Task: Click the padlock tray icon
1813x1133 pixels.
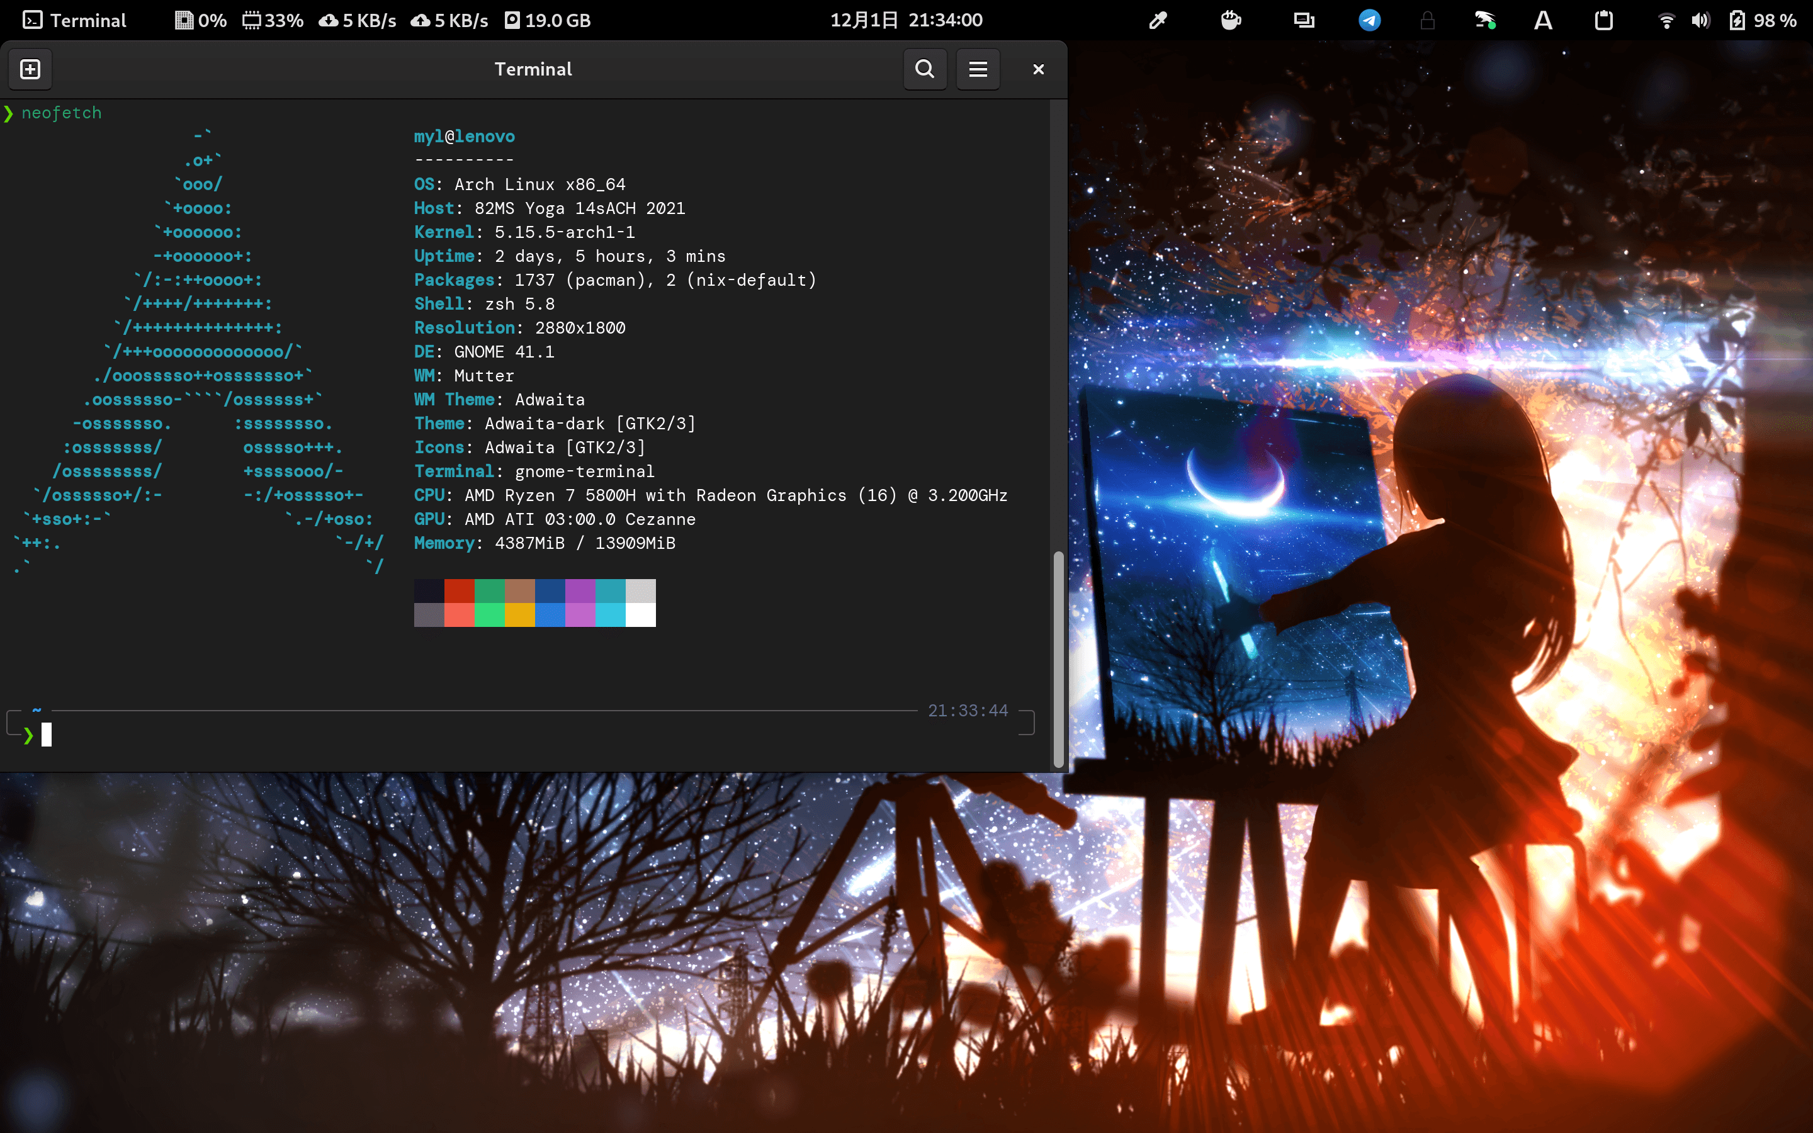Action: [x=1427, y=20]
